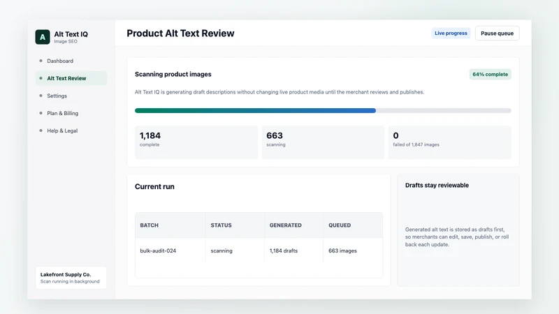Screen dimensions: 559x314
Task: Click the Scan running in background text
Action: pos(70,282)
